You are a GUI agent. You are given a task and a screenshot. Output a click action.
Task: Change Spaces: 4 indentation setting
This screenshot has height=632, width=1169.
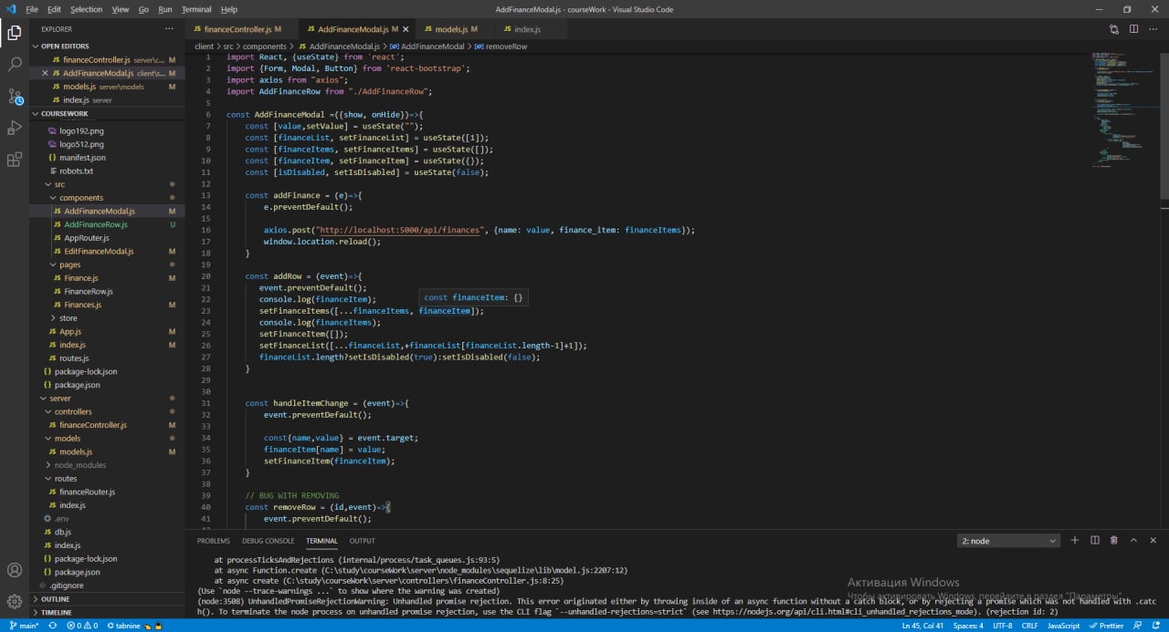click(968, 626)
